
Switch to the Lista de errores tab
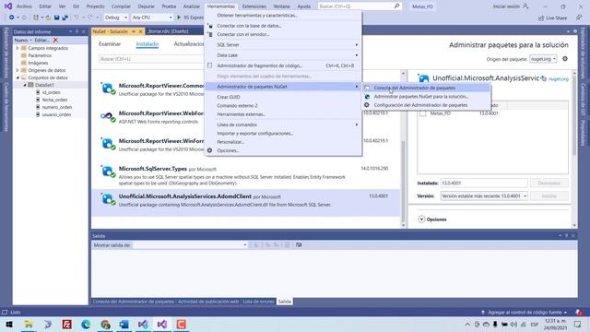[x=258, y=302]
